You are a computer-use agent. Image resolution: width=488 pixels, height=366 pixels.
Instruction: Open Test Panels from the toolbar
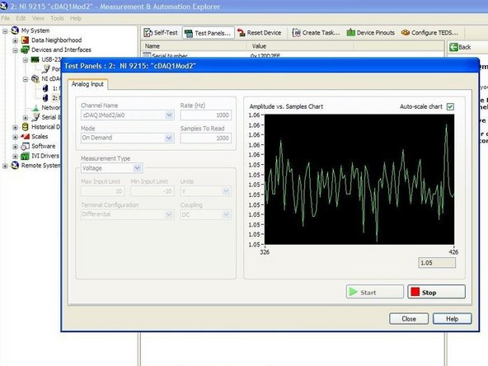click(208, 33)
